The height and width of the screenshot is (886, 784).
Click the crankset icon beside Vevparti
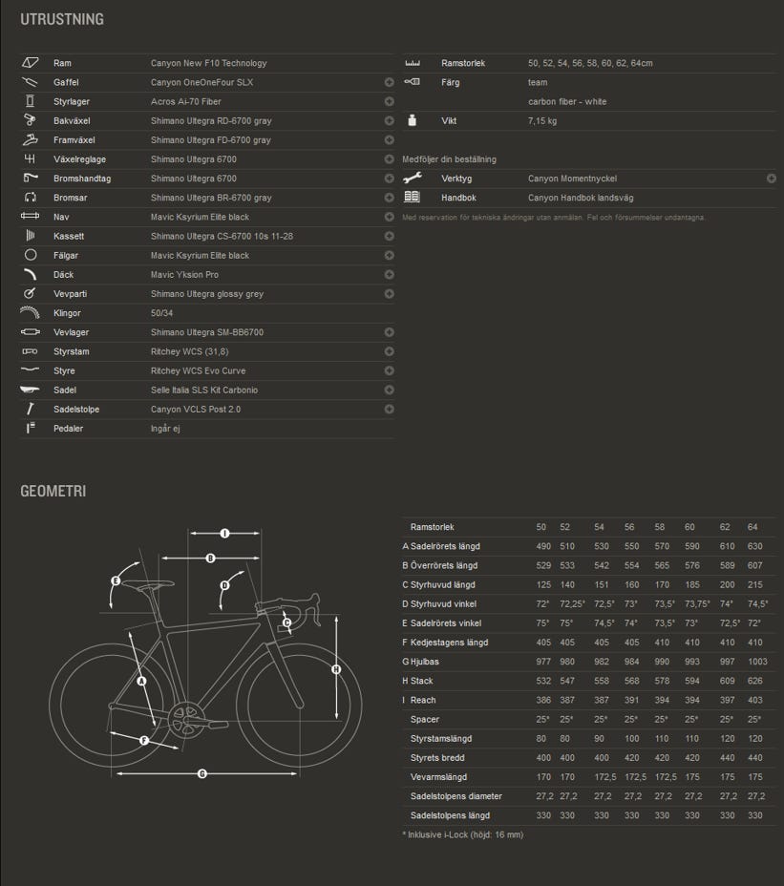click(x=30, y=293)
